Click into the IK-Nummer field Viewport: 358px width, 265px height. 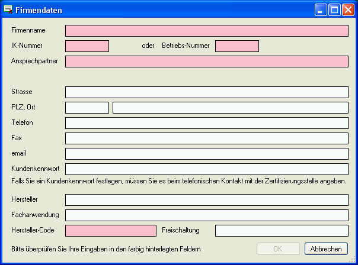(x=87, y=46)
